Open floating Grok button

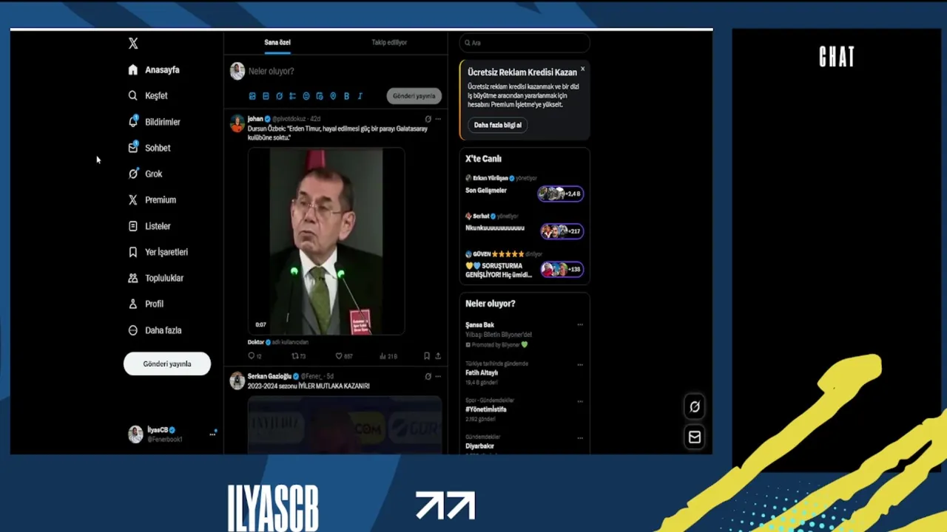tap(695, 406)
